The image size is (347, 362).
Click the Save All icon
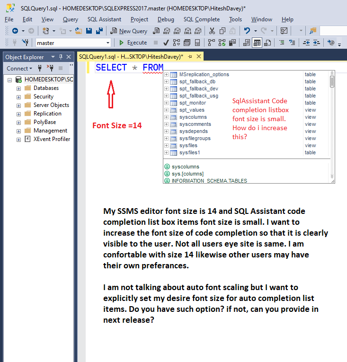tap(99, 31)
